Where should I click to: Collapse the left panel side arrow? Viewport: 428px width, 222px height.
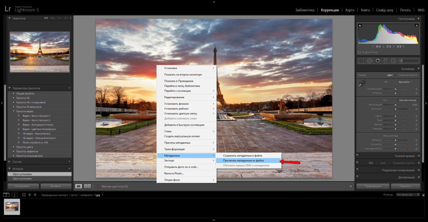tap(2, 103)
